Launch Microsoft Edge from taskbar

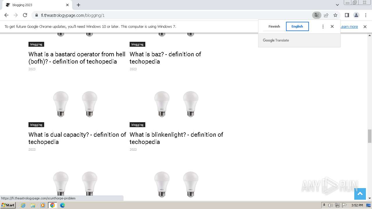[62, 205]
